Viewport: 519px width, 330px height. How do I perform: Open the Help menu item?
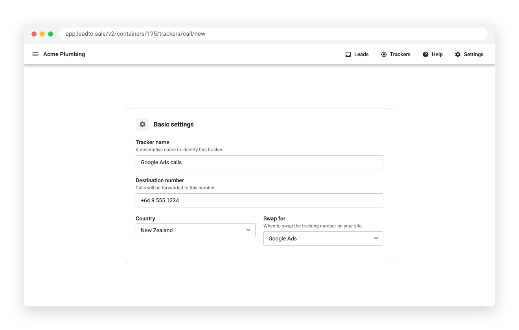pyautogui.click(x=437, y=55)
